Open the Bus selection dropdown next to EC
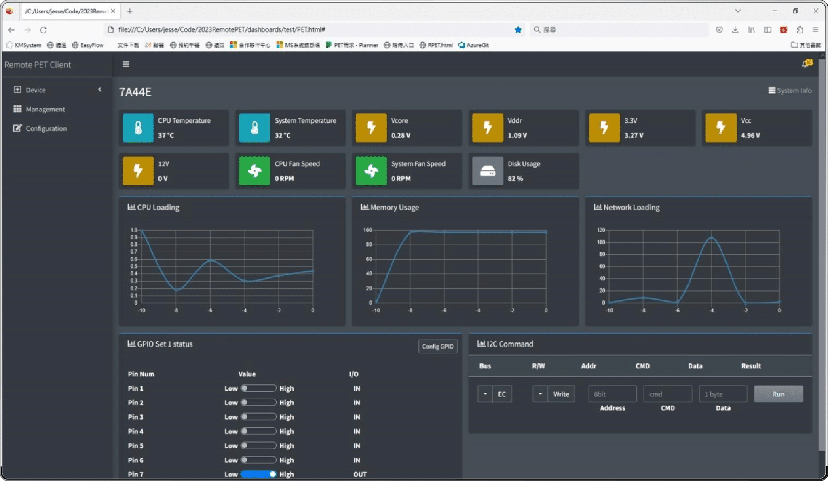This screenshot has height=481, width=828. click(485, 393)
